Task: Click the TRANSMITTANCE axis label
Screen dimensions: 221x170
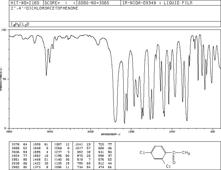Action: pyautogui.click(x=1, y=79)
